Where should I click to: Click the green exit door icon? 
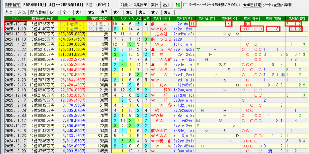click(x=178, y=5)
